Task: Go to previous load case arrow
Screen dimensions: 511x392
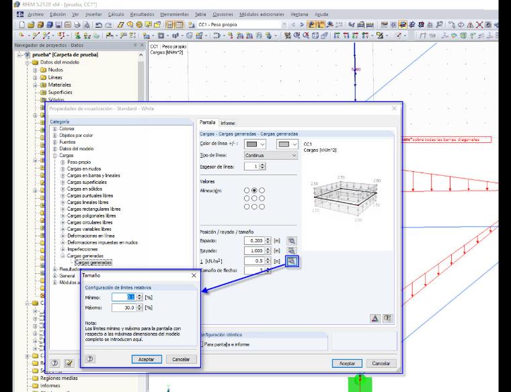Action: pyautogui.click(x=293, y=25)
